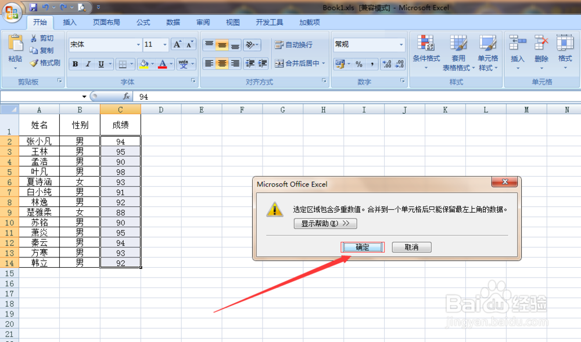Image resolution: width=581 pixels, height=342 pixels.
Task: Align text to bottom of cell
Action: point(235,45)
